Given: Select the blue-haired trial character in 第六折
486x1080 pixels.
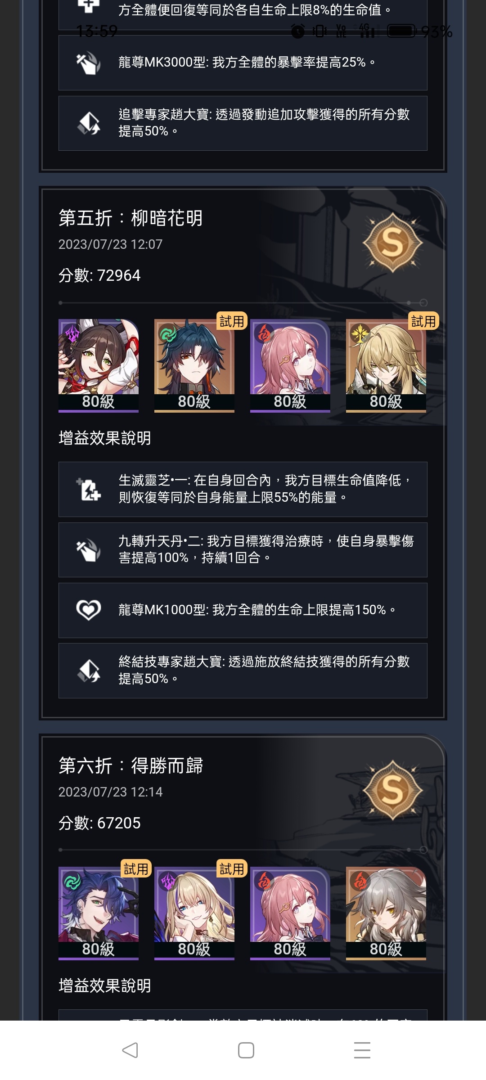Looking at the screenshot, I should 99,913.
